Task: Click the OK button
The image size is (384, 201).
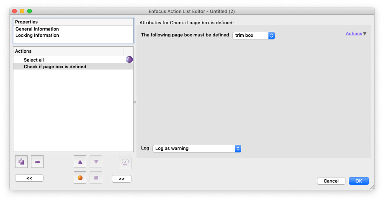Action: 358,181
